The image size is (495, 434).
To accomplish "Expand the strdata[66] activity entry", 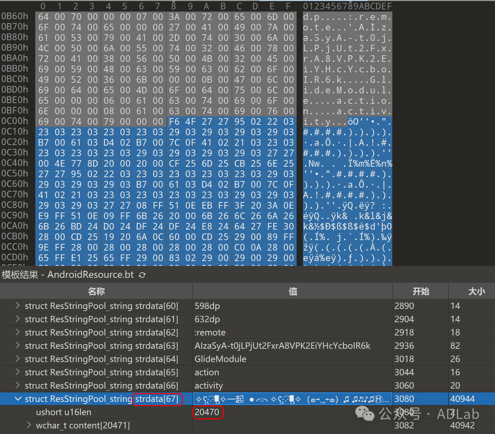I will pyautogui.click(x=17, y=385).
